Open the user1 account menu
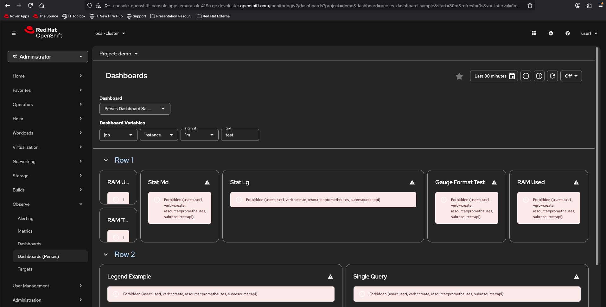 589,33
